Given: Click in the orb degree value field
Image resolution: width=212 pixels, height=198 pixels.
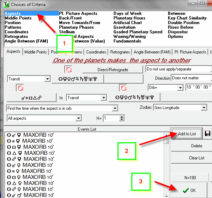Looking at the screenshot, I should point(198,87).
